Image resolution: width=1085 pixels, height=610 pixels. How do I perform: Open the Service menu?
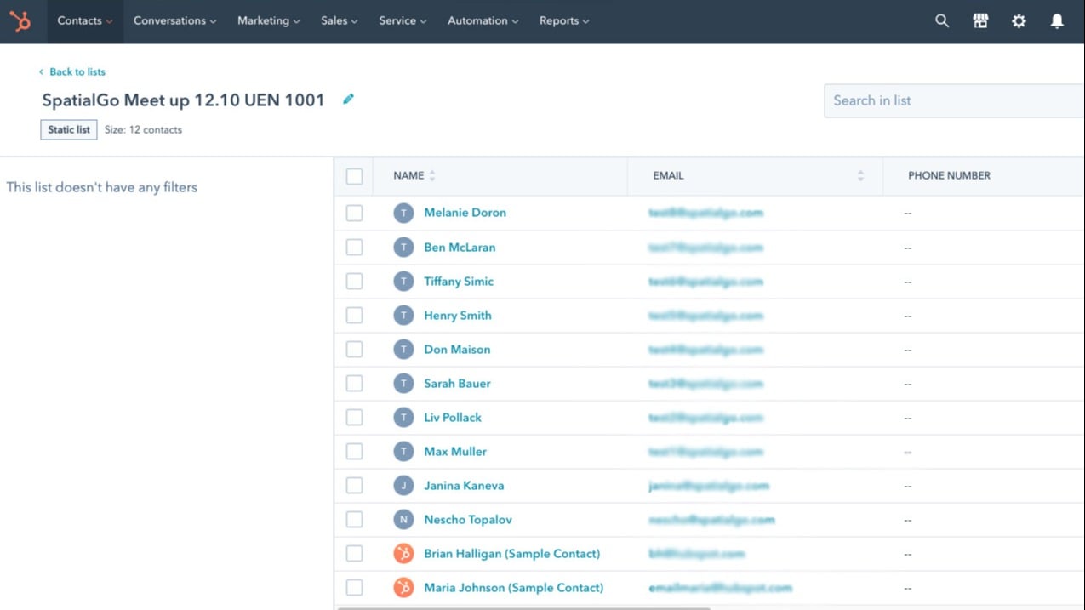(x=402, y=21)
